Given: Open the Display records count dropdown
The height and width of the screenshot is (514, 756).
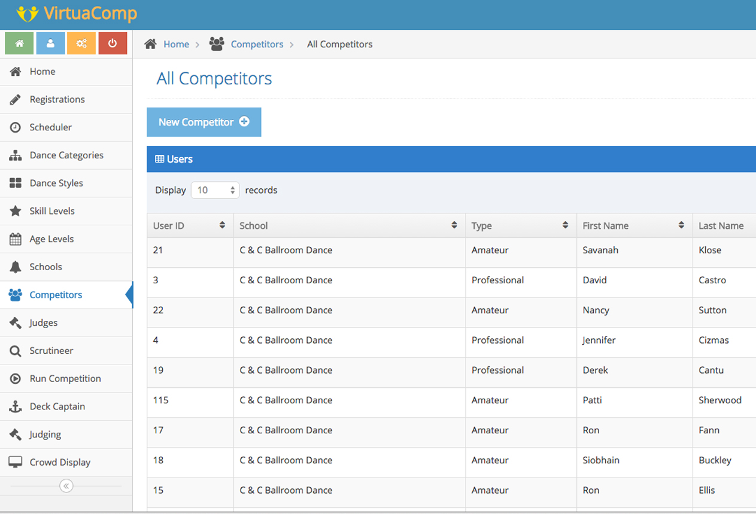Looking at the screenshot, I should 215,190.
